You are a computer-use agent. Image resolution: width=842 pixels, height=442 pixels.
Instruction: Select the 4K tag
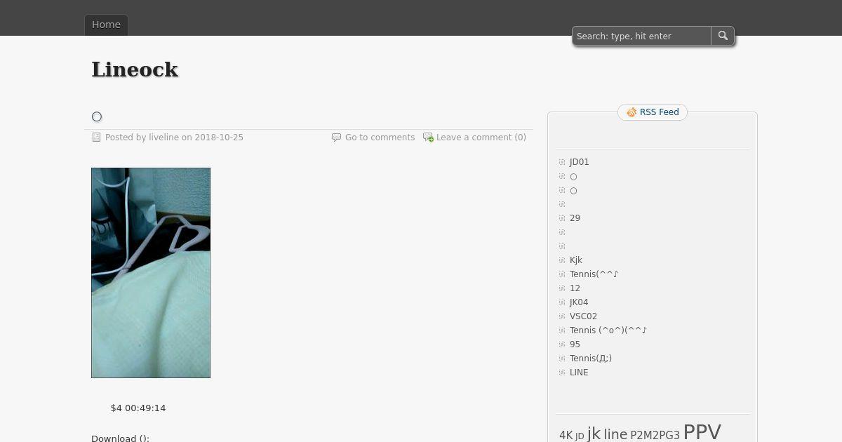(x=566, y=436)
